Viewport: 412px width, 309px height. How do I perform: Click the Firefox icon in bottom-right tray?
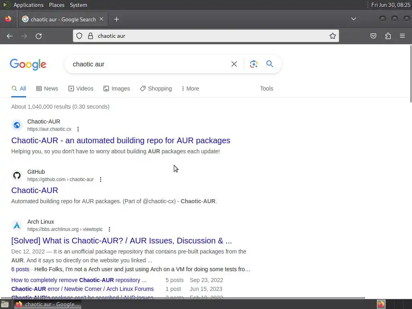click(381, 304)
